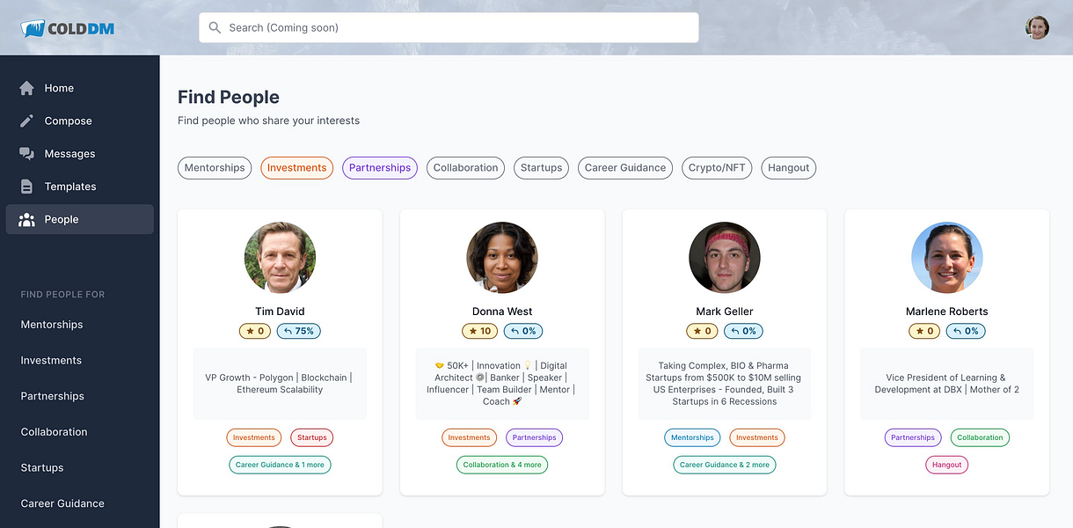Toggle the Partnerships filter chip
This screenshot has width=1073, height=528.
pyautogui.click(x=380, y=168)
